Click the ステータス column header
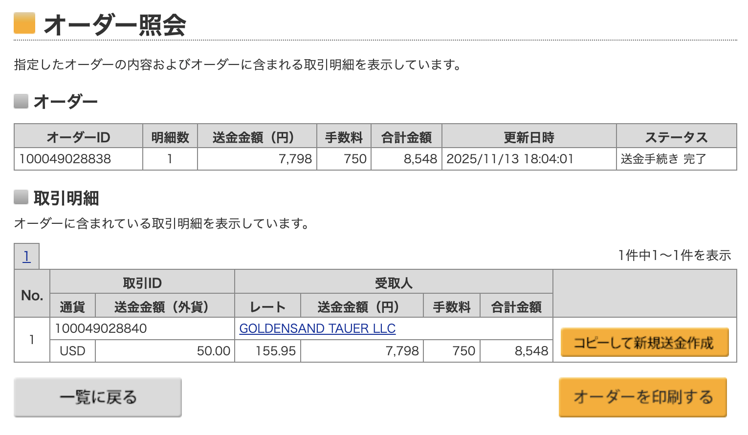 [677, 137]
